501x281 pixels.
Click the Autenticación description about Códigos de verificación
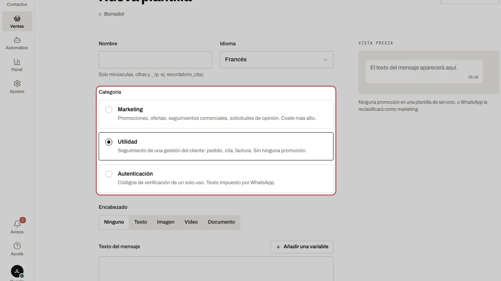click(196, 182)
